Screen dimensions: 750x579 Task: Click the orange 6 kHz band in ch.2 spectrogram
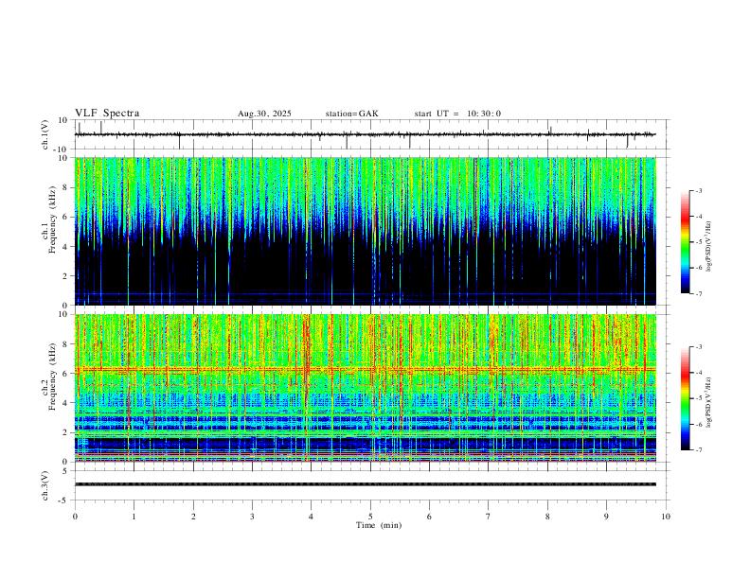pos(365,369)
